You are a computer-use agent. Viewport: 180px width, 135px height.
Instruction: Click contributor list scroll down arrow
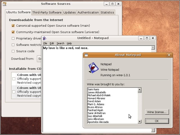coord(139,121)
